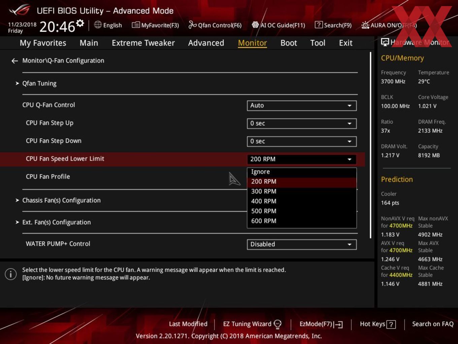
Task: Click Capacity 8192 MB value
Action: tap(429, 155)
